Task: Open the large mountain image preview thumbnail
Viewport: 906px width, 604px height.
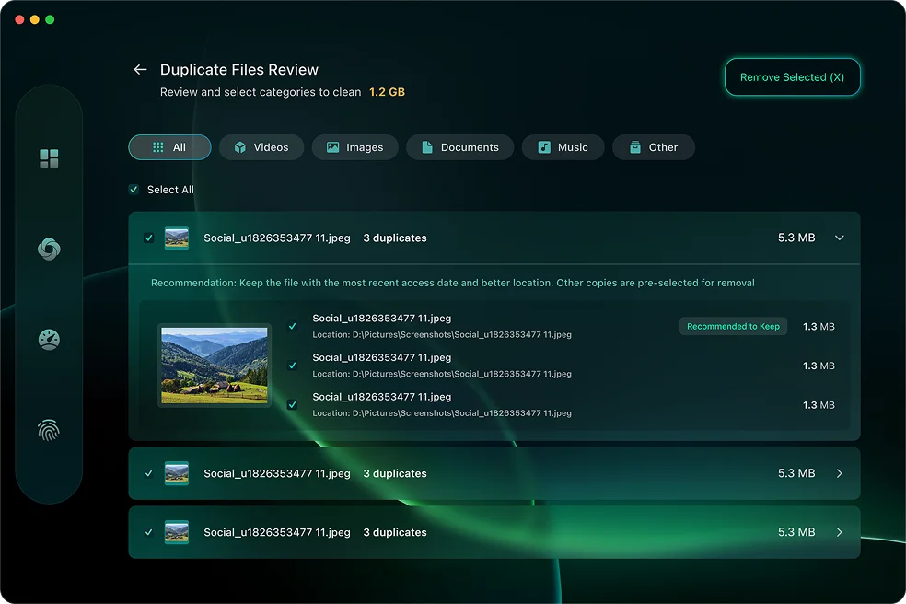Action: pyautogui.click(x=215, y=365)
